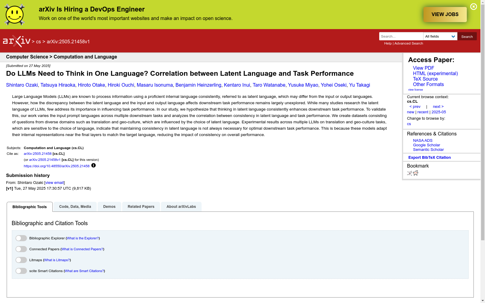Image resolution: width=485 pixels, height=303 pixels.
Task: Open Google Scholar link
Action: point(426,145)
